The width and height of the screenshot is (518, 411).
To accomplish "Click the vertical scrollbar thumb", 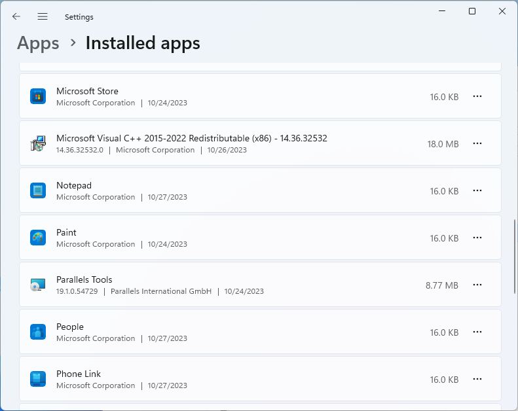I will [x=515, y=257].
